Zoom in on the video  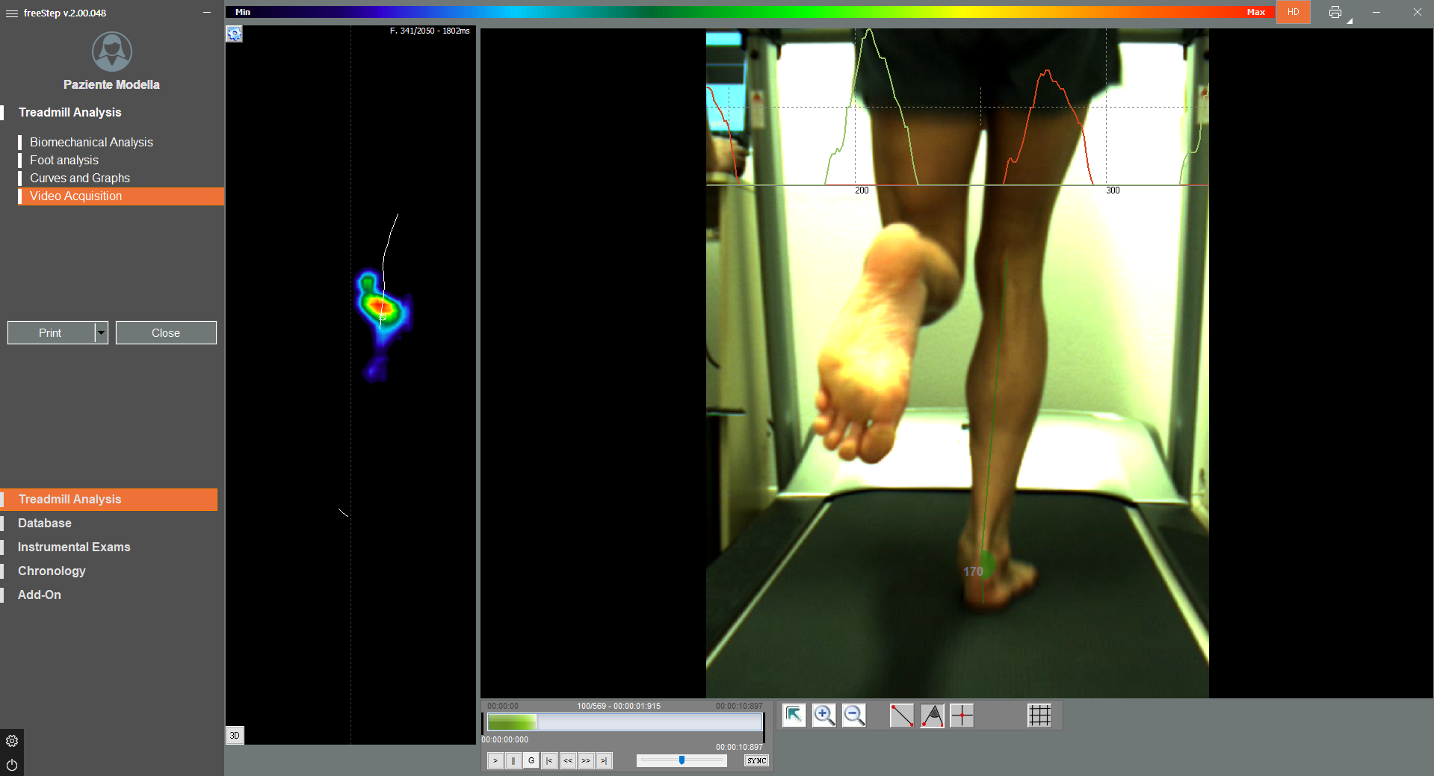click(x=823, y=716)
